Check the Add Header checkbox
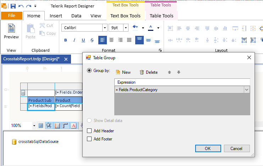Screen dimensions: 263x166 point(89,131)
